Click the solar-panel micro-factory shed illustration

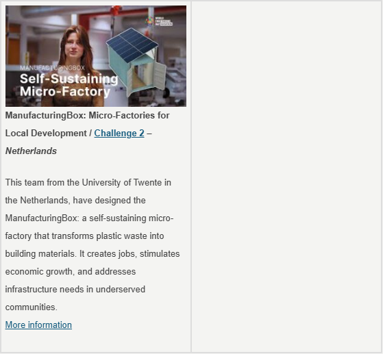pyautogui.click(x=136, y=63)
